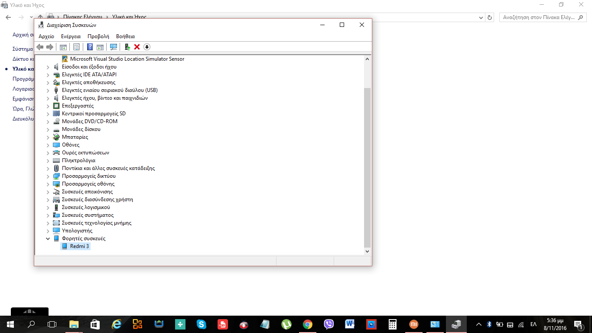Expand the Προσαρμογείς δικτύου node
592x333 pixels.
click(x=48, y=176)
